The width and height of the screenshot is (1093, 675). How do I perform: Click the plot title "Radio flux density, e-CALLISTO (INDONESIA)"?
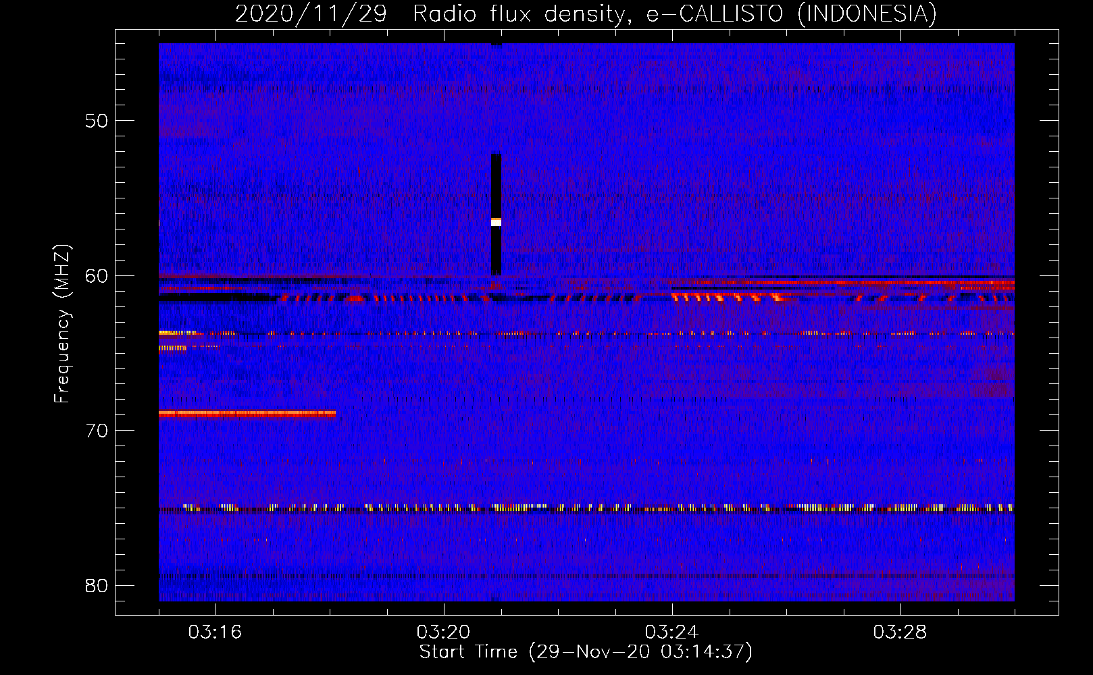(x=674, y=13)
